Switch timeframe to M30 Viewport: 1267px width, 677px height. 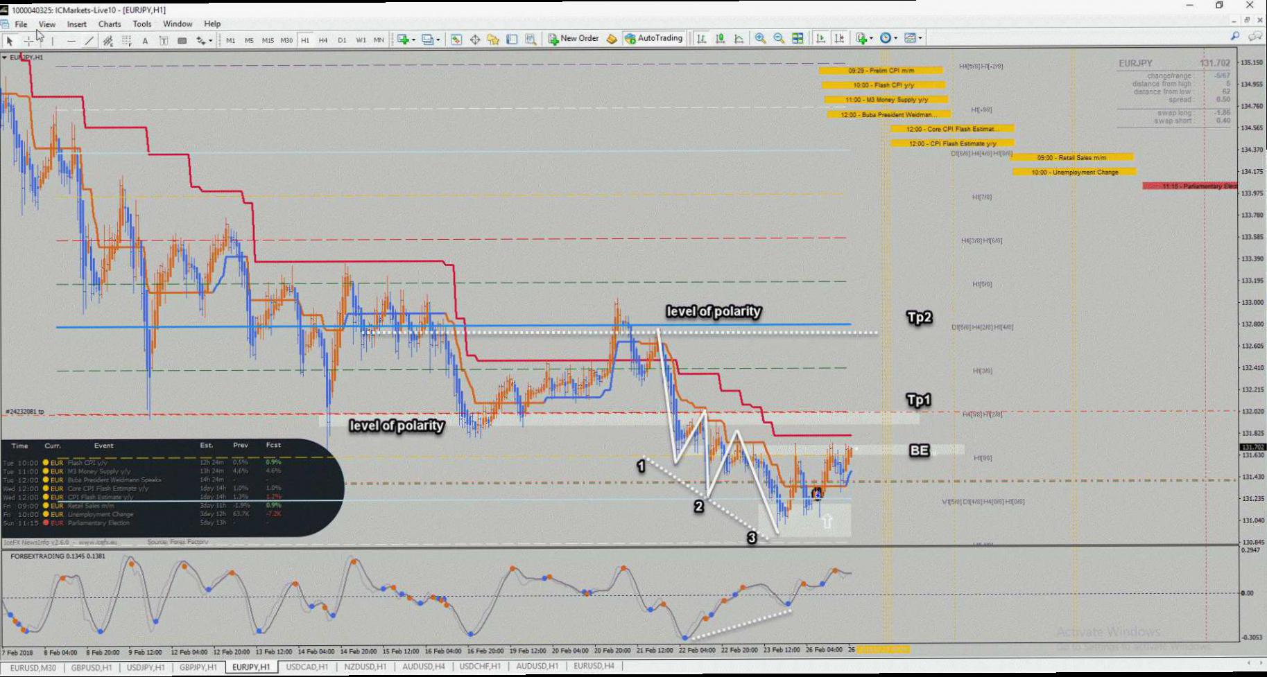[286, 41]
